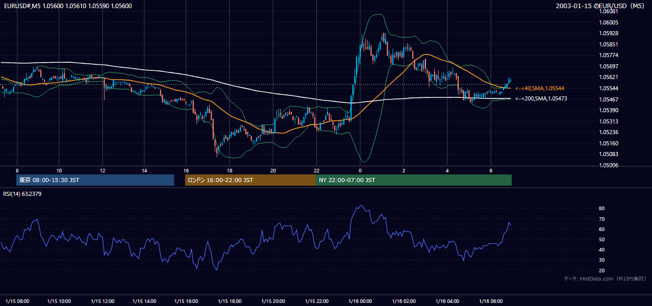The image size is (652, 306).
Task: Click hour 0 on the chart time axis
Action: [x=360, y=170]
